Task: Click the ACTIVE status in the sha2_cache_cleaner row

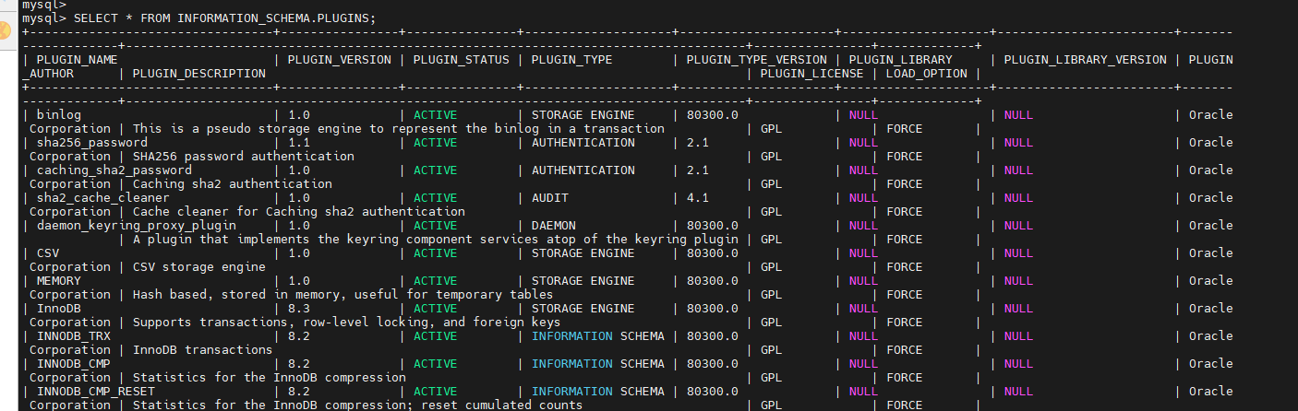Action: (x=436, y=198)
